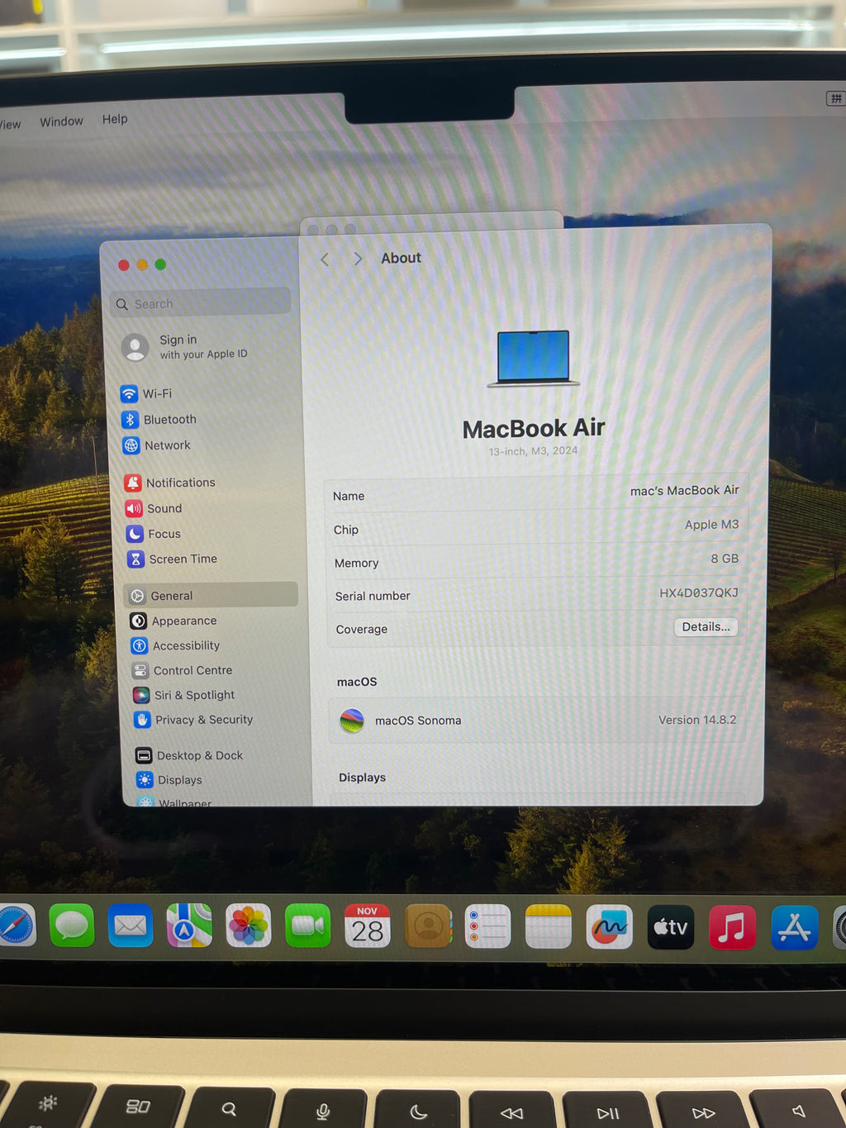The height and width of the screenshot is (1128, 846).
Task: Click Sign in with your Apple ID
Action: pos(185,347)
